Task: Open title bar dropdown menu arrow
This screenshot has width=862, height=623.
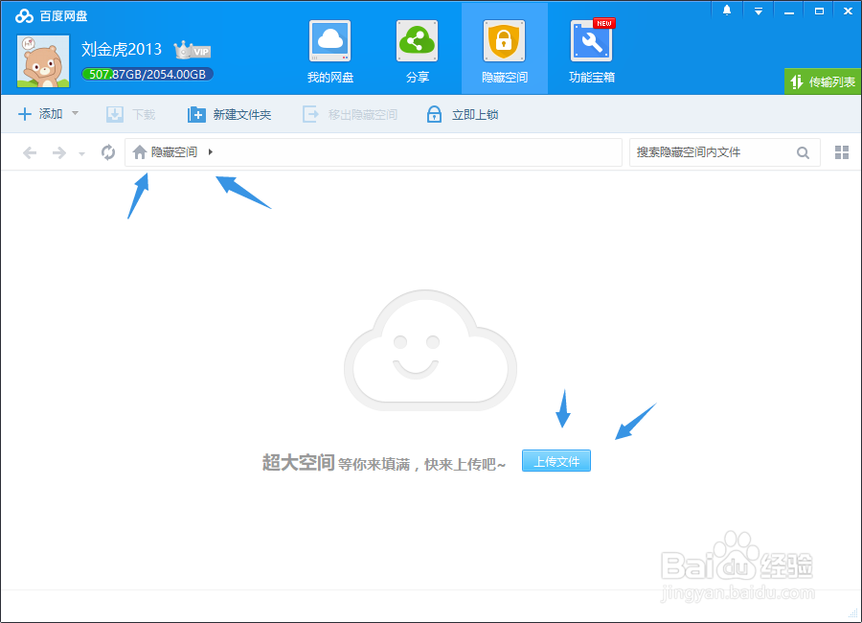Action: point(759,11)
